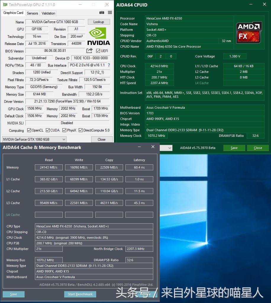The image size is (271, 303).
Task: Minimize the Cache & Memory Benchmark window
Action: [139, 147]
